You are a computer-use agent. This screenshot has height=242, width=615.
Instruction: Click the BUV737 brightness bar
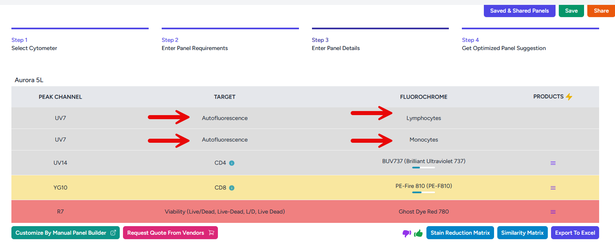click(x=424, y=168)
